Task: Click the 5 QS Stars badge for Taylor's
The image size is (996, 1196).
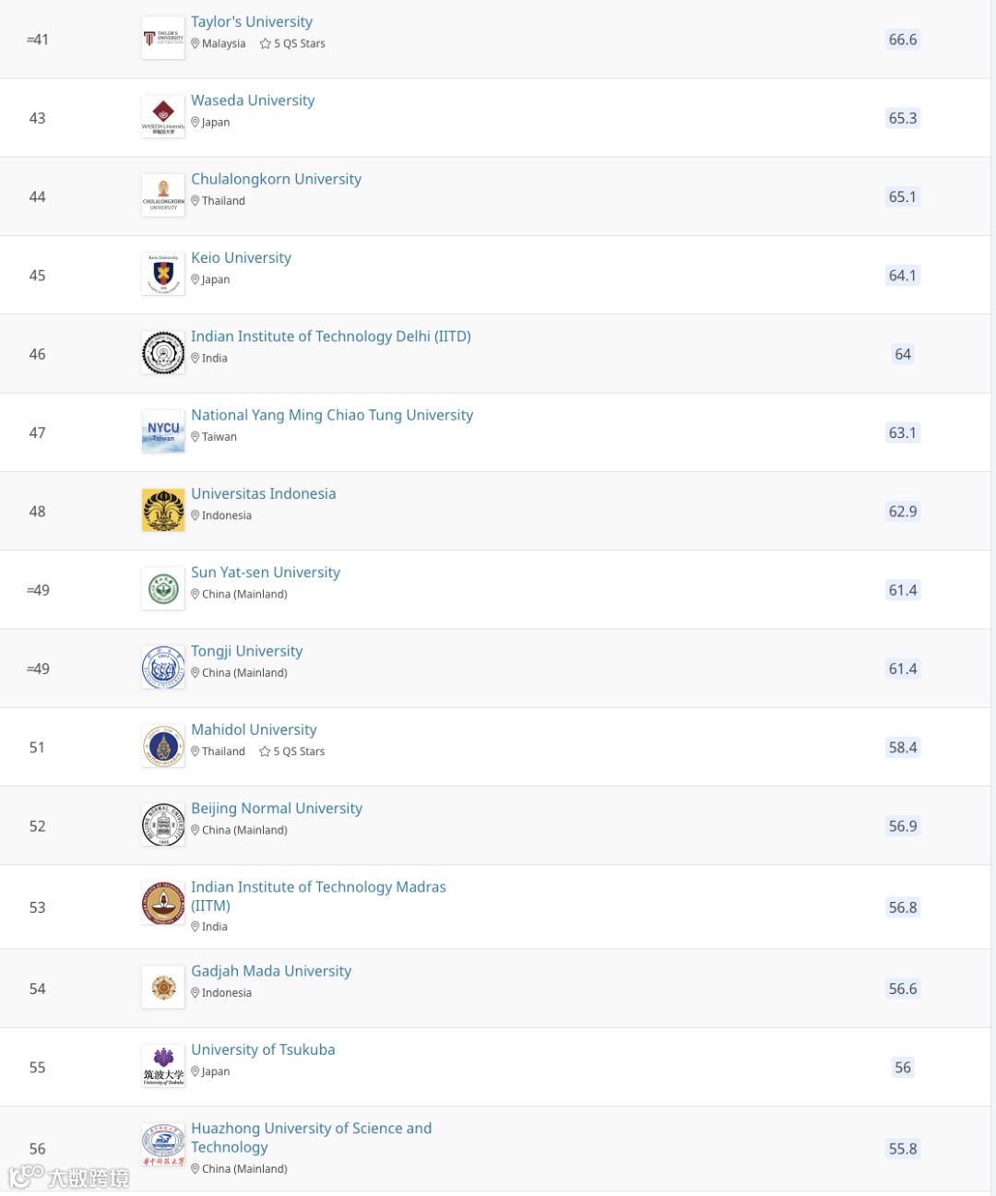Action: 292,43
